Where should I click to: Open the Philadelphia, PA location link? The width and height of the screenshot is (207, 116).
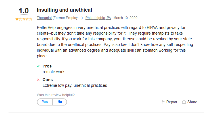tap(98, 18)
